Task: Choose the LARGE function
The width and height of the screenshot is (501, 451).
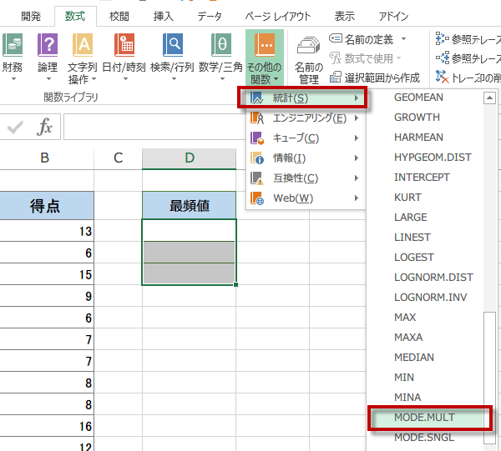Action: click(411, 218)
